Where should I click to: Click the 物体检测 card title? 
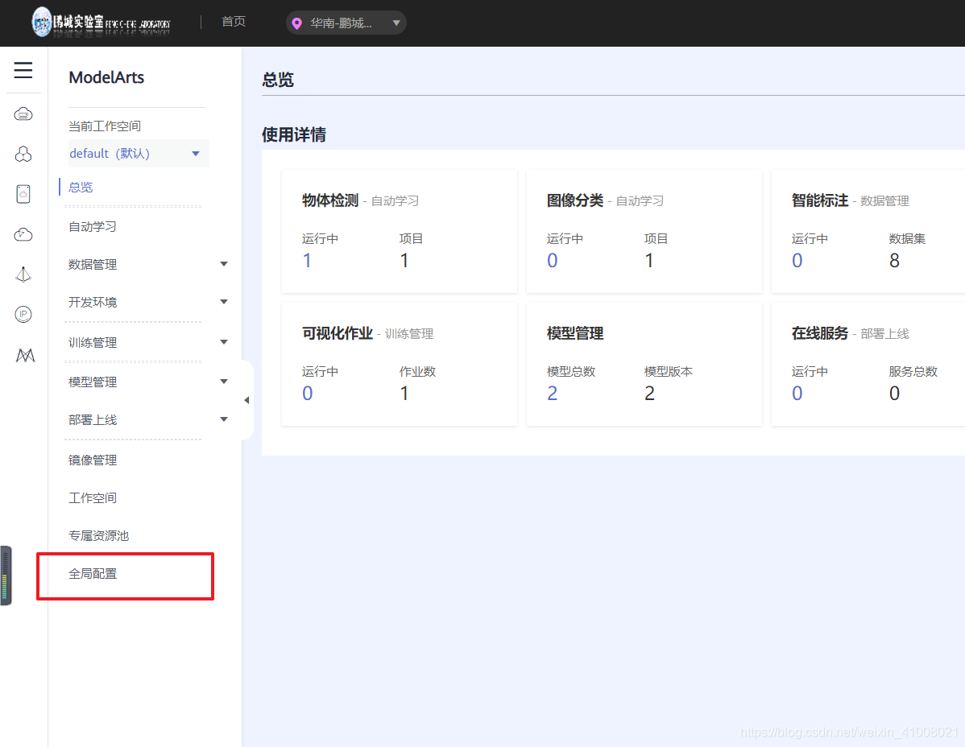(330, 200)
